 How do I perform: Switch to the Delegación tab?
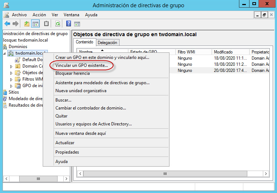tap(108, 43)
